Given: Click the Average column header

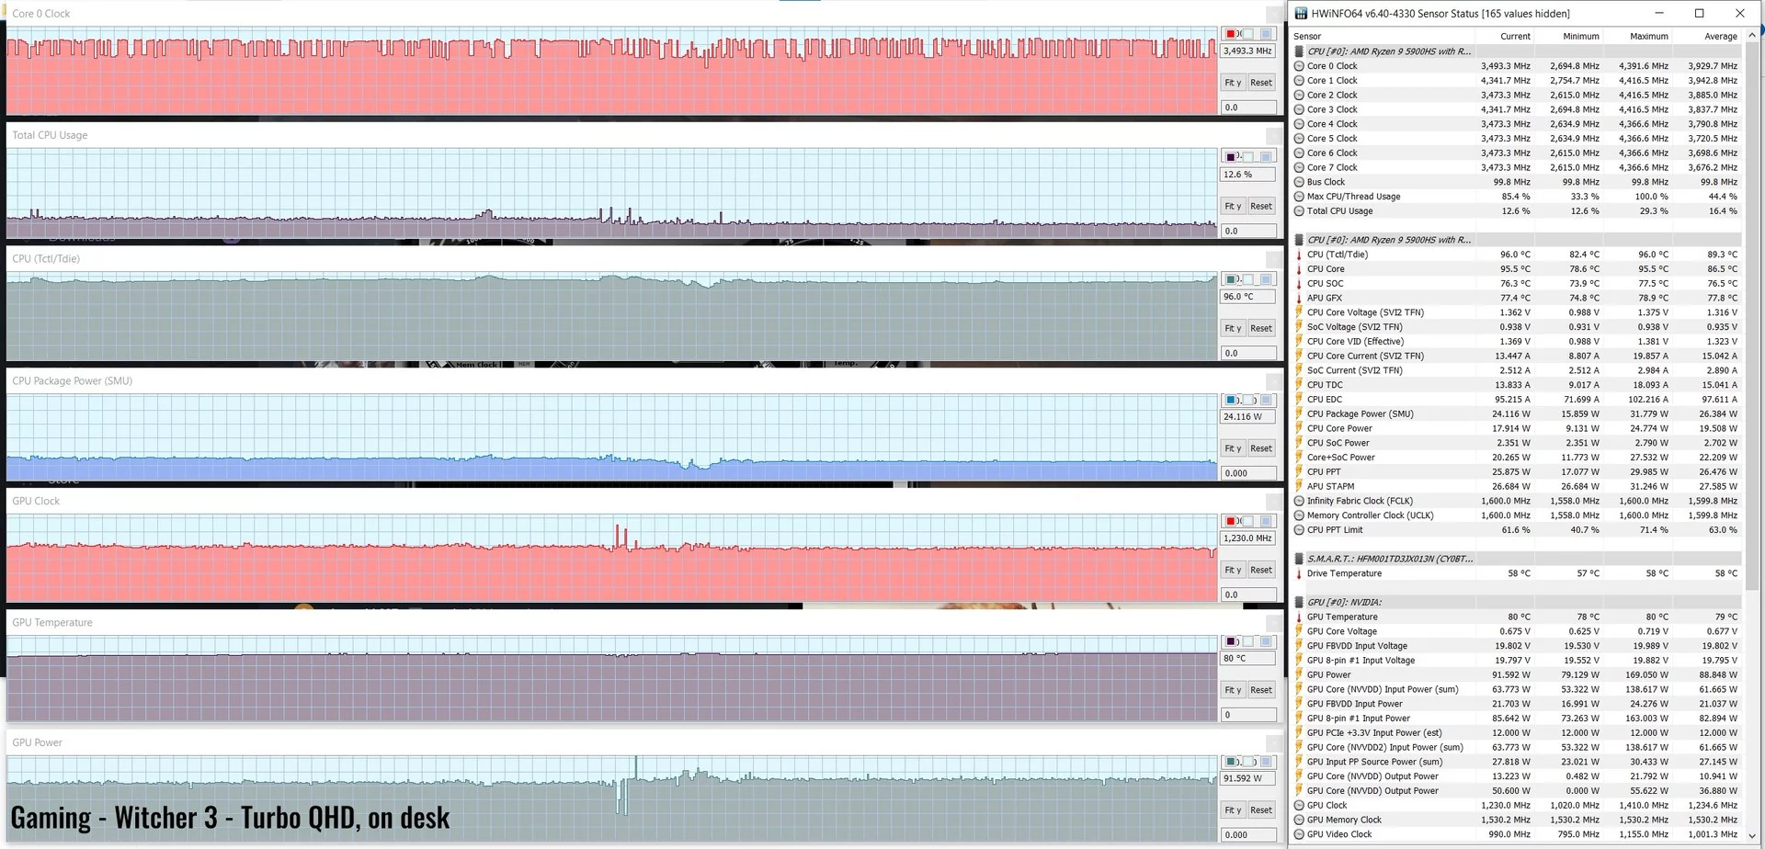Looking at the screenshot, I should point(1720,37).
